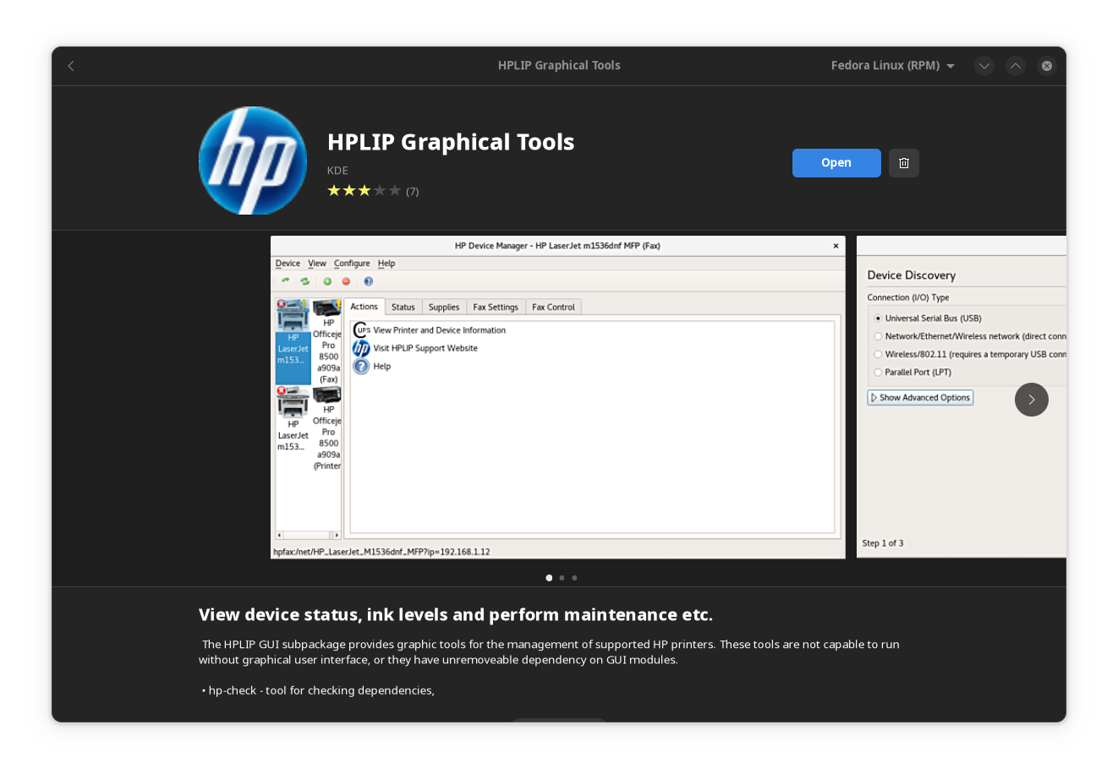Click the star rating row

pyautogui.click(x=364, y=191)
